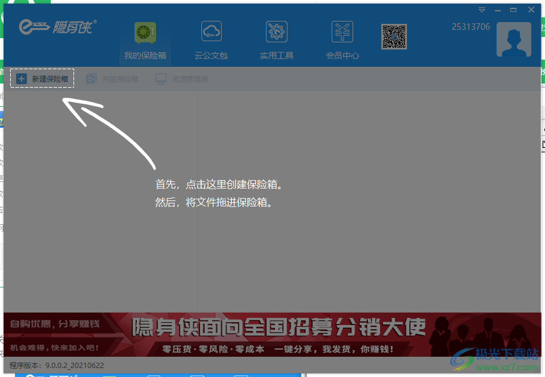The height and width of the screenshot is (377, 545).
Task: Select the 克隆保险箱 clone safe icon
Action: pos(90,78)
